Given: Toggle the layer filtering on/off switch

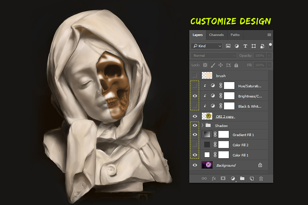Looking at the screenshot, I should [270, 46].
